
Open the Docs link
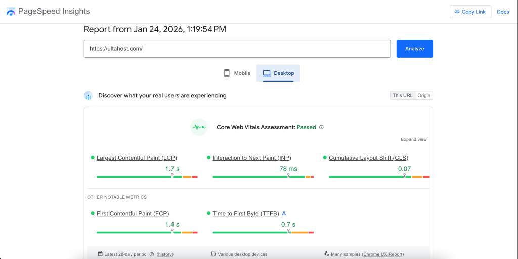point(503,12)
